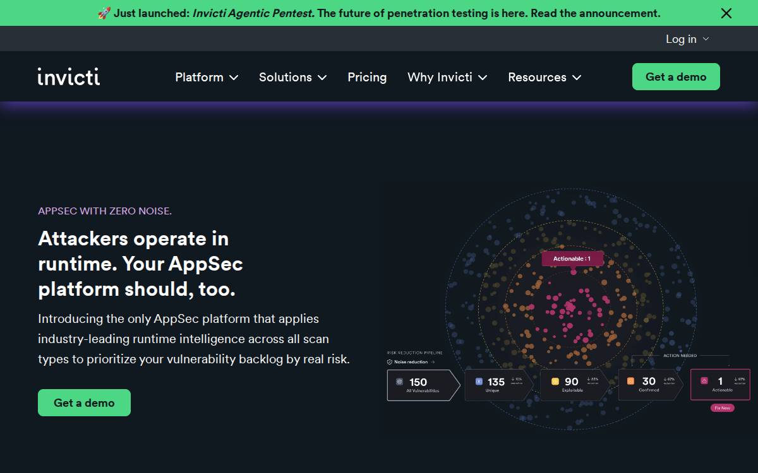Click the 'Actionable' label in the pink-bordered card
The image size is (758, 473).
click(723, 390)
